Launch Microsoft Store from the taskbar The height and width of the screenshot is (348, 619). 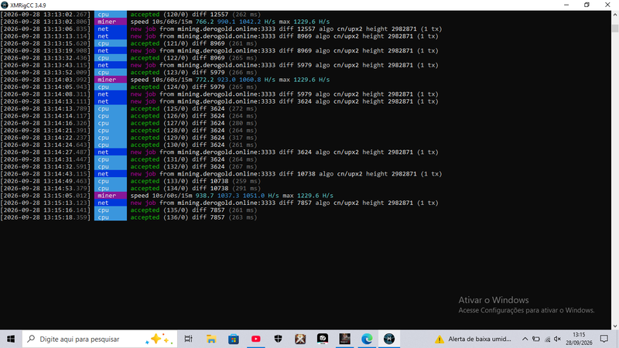pos(234,339)
